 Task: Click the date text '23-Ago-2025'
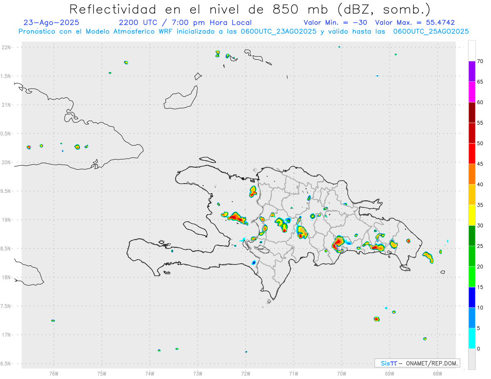click(52, 22)
